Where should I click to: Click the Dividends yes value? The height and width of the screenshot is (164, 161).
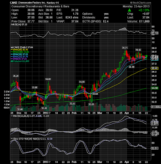[106, 18]
